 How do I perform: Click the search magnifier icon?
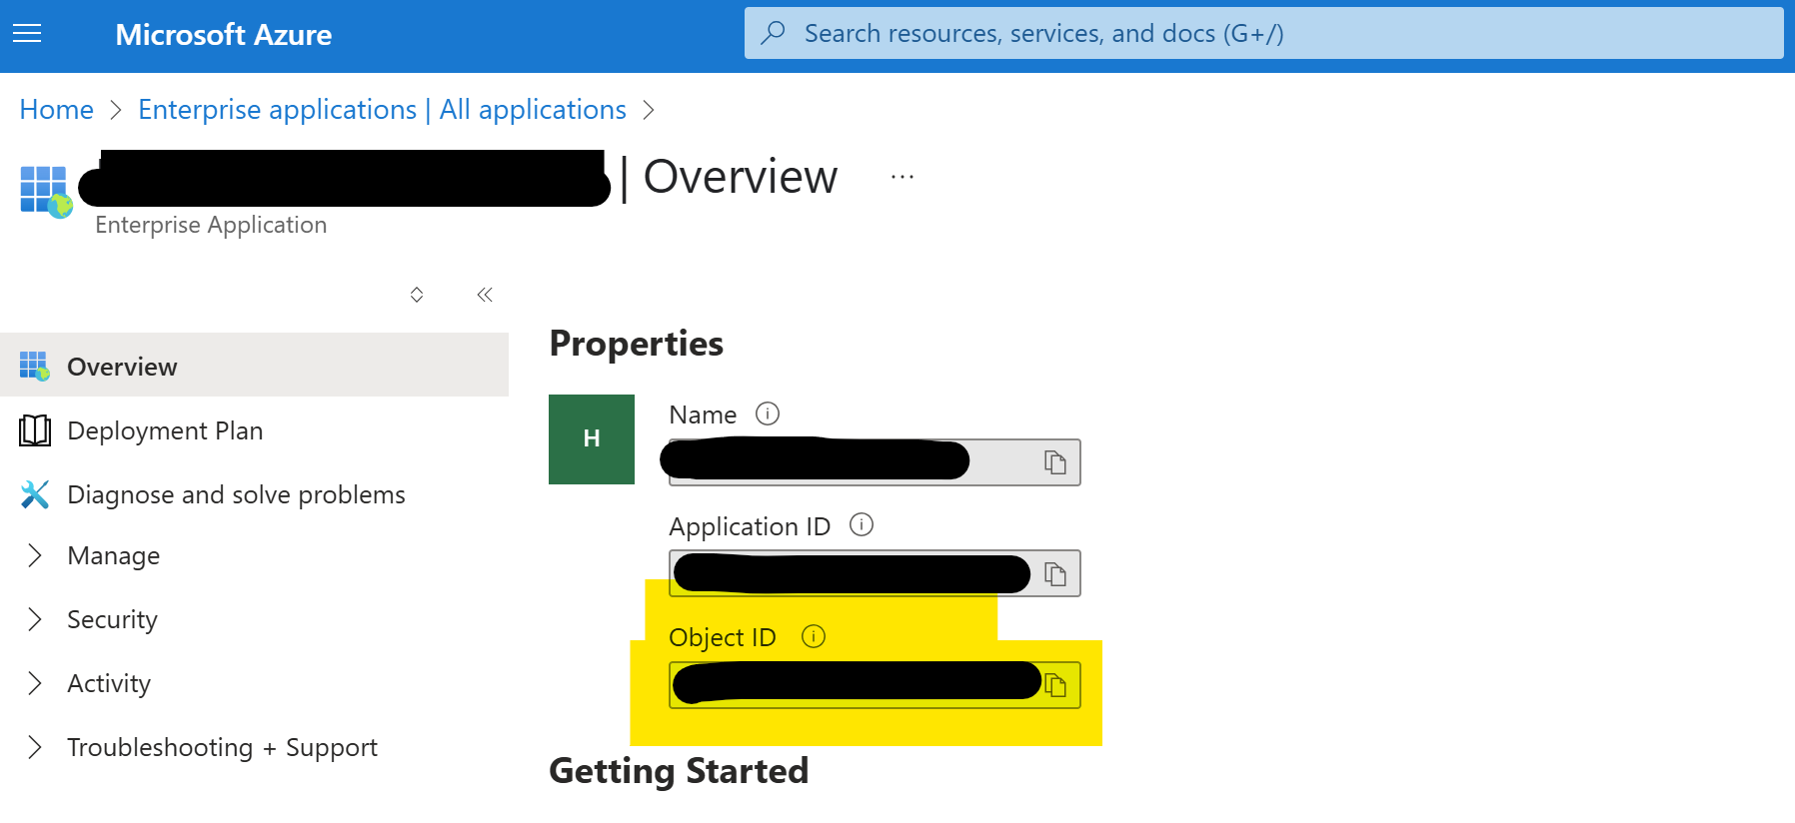pyautogui.click(x=773, y=33)
